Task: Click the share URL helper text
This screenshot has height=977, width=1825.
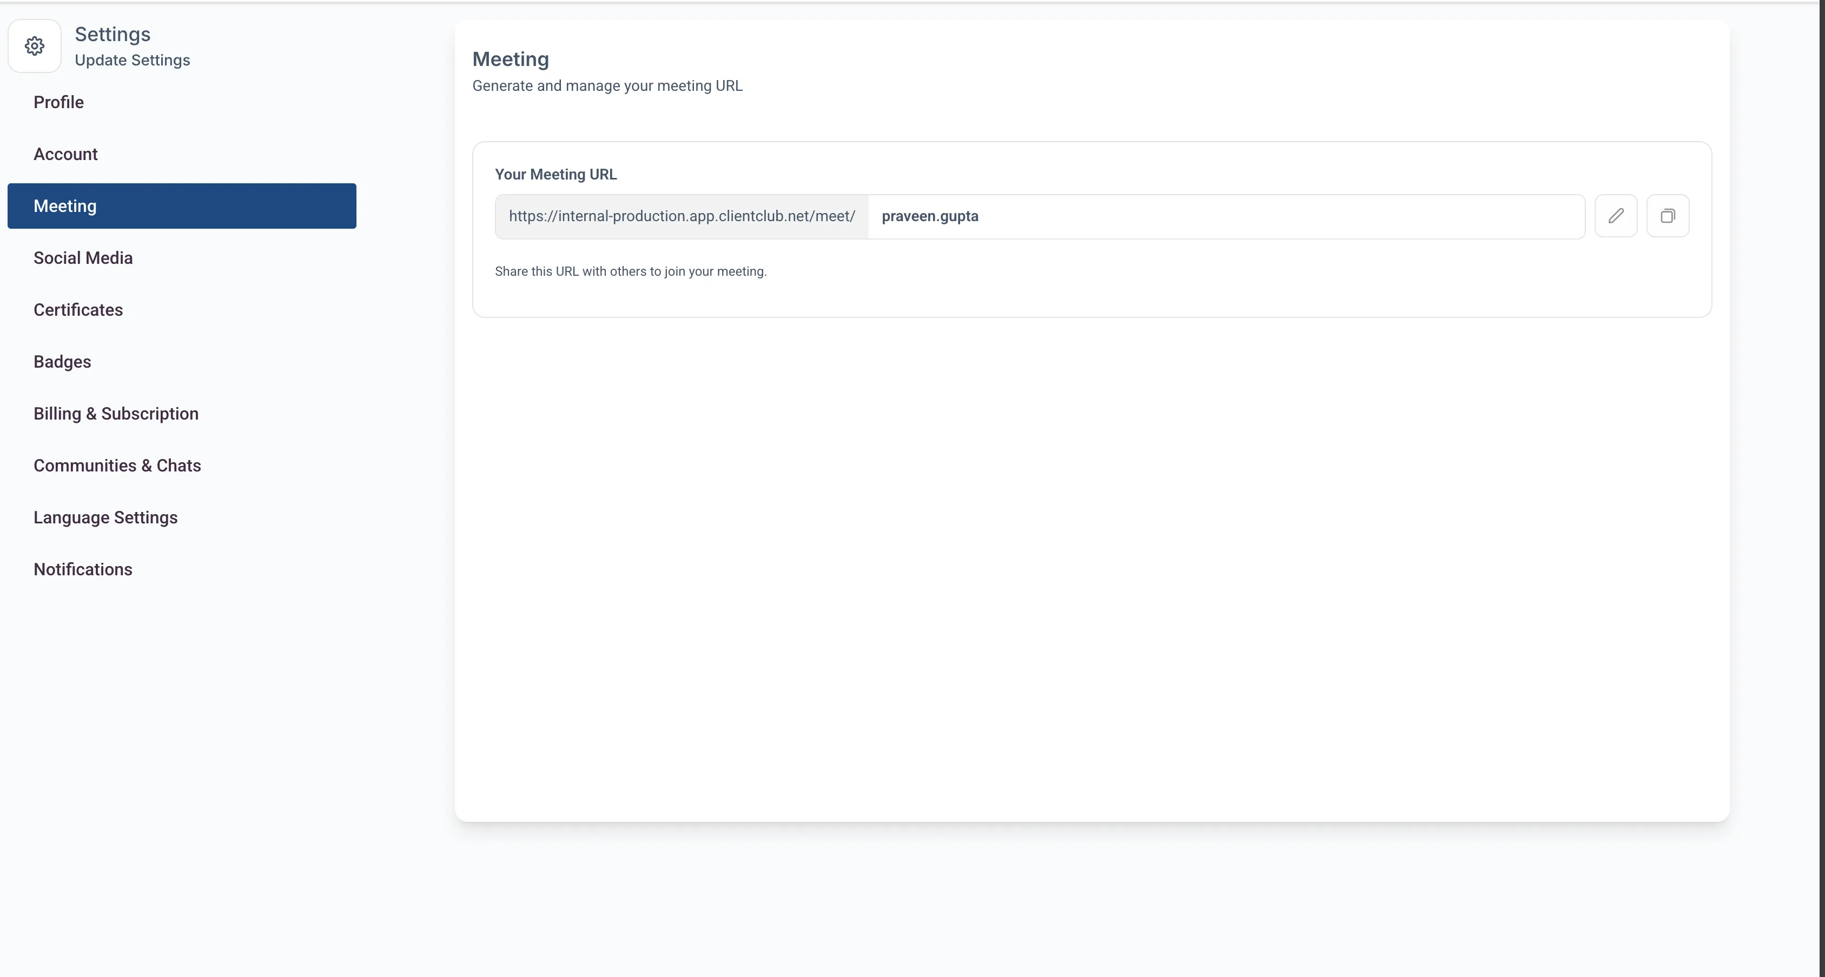Action: point(631,271)
